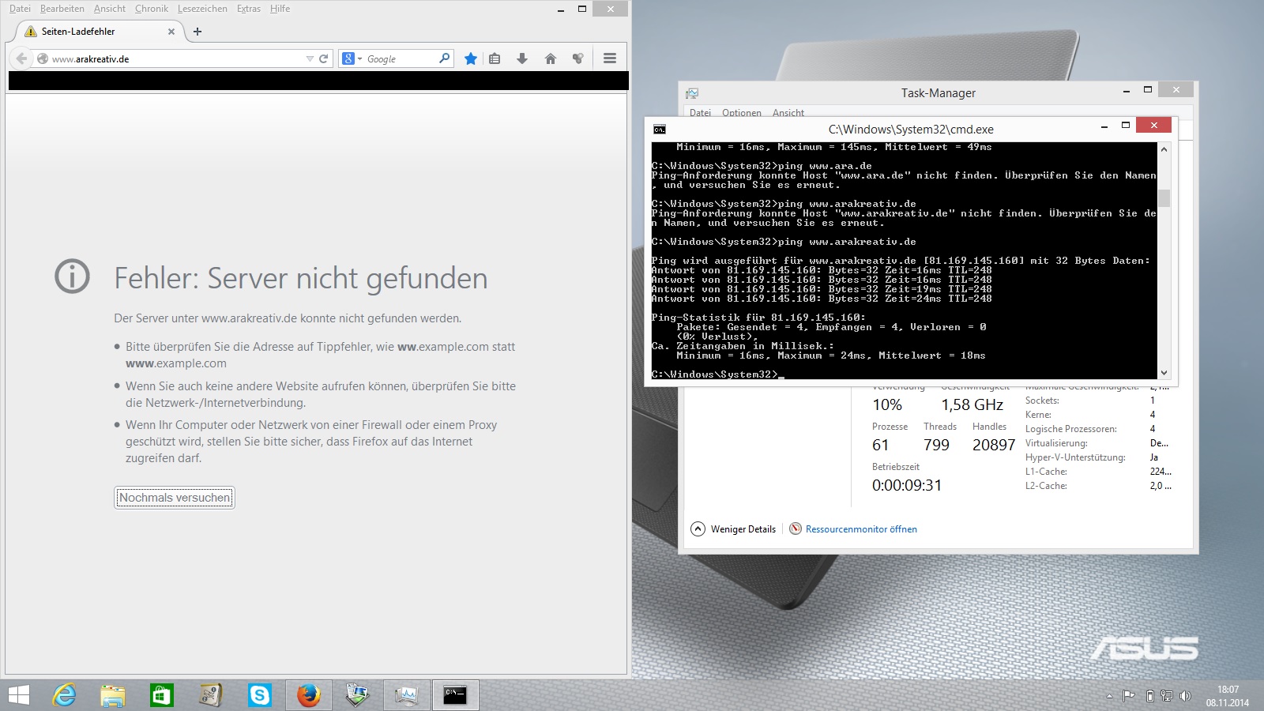Go to the Firefox home page icon
The image size is (1264, 711).
pyautogui.click(x=551, y=58)
